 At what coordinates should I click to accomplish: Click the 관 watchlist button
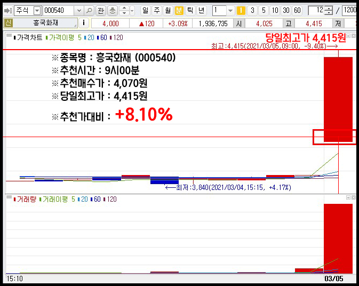point(101,11)
